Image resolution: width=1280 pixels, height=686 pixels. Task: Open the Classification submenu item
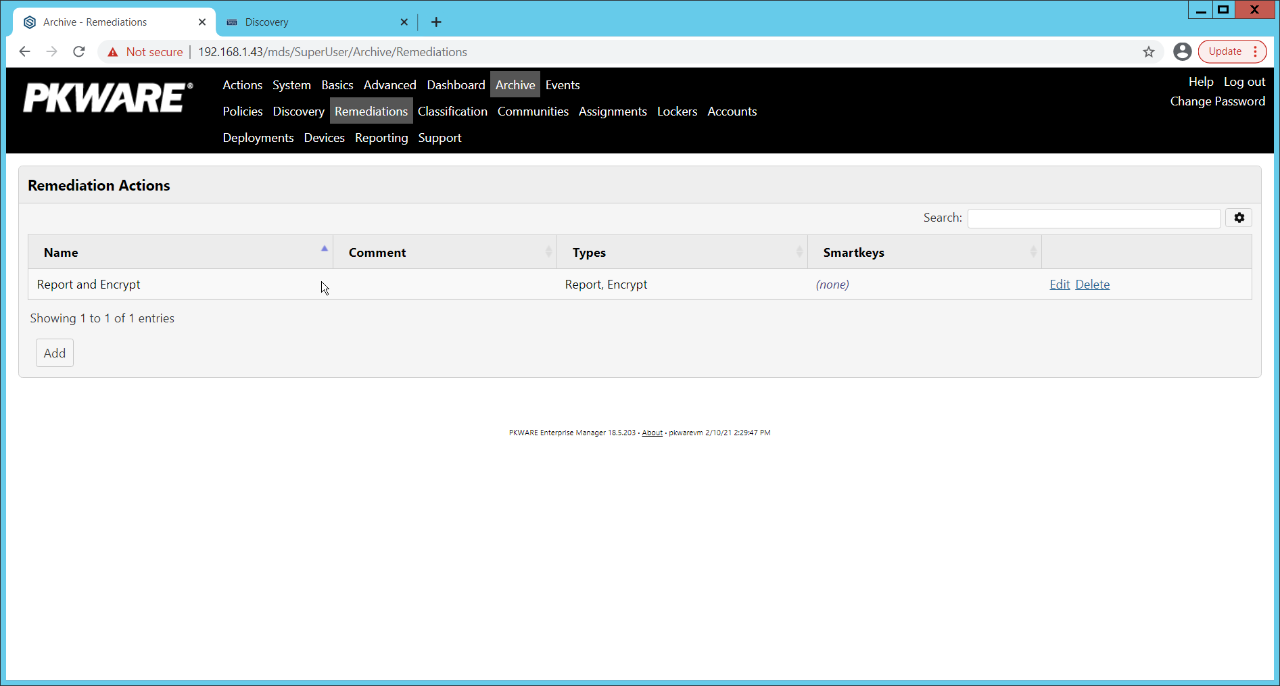452,112
